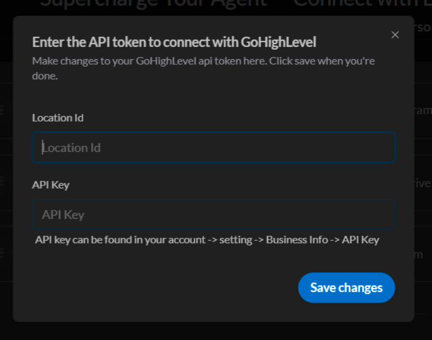This screenshot has width=432, height=340.
Task: Click the "Location Id" placeholder text
Action: pyautogui.click(x=72, y=148)
